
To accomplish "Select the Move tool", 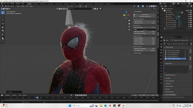I will coord(3,20).
